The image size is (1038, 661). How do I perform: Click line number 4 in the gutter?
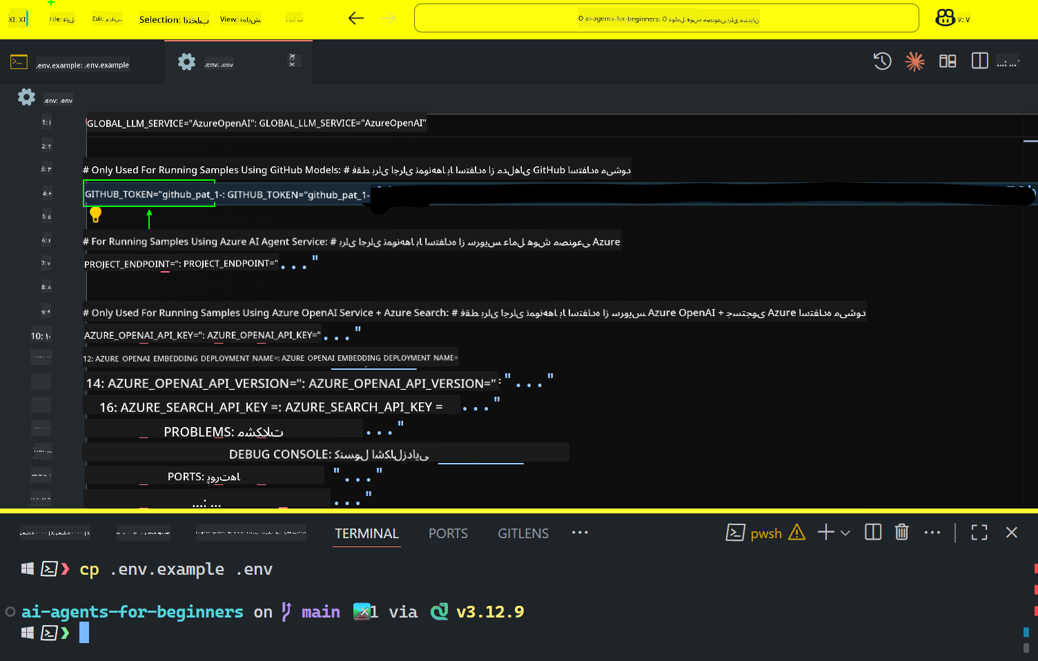tap(46, 194)
